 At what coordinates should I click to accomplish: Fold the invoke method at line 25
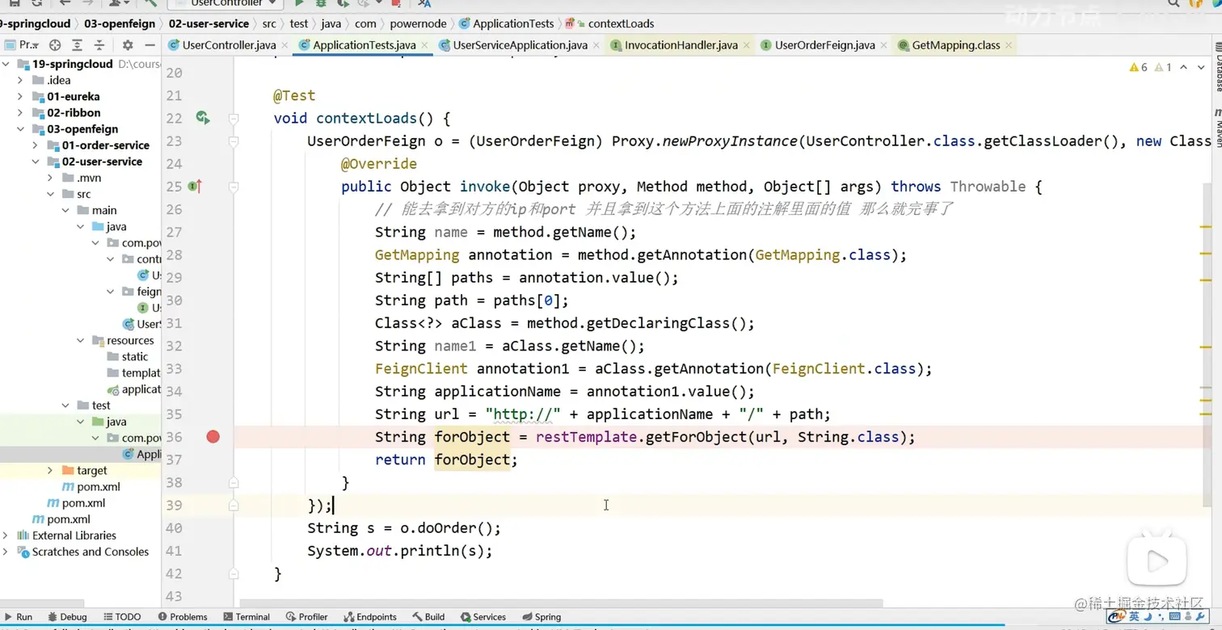click(x=234, y=187)
